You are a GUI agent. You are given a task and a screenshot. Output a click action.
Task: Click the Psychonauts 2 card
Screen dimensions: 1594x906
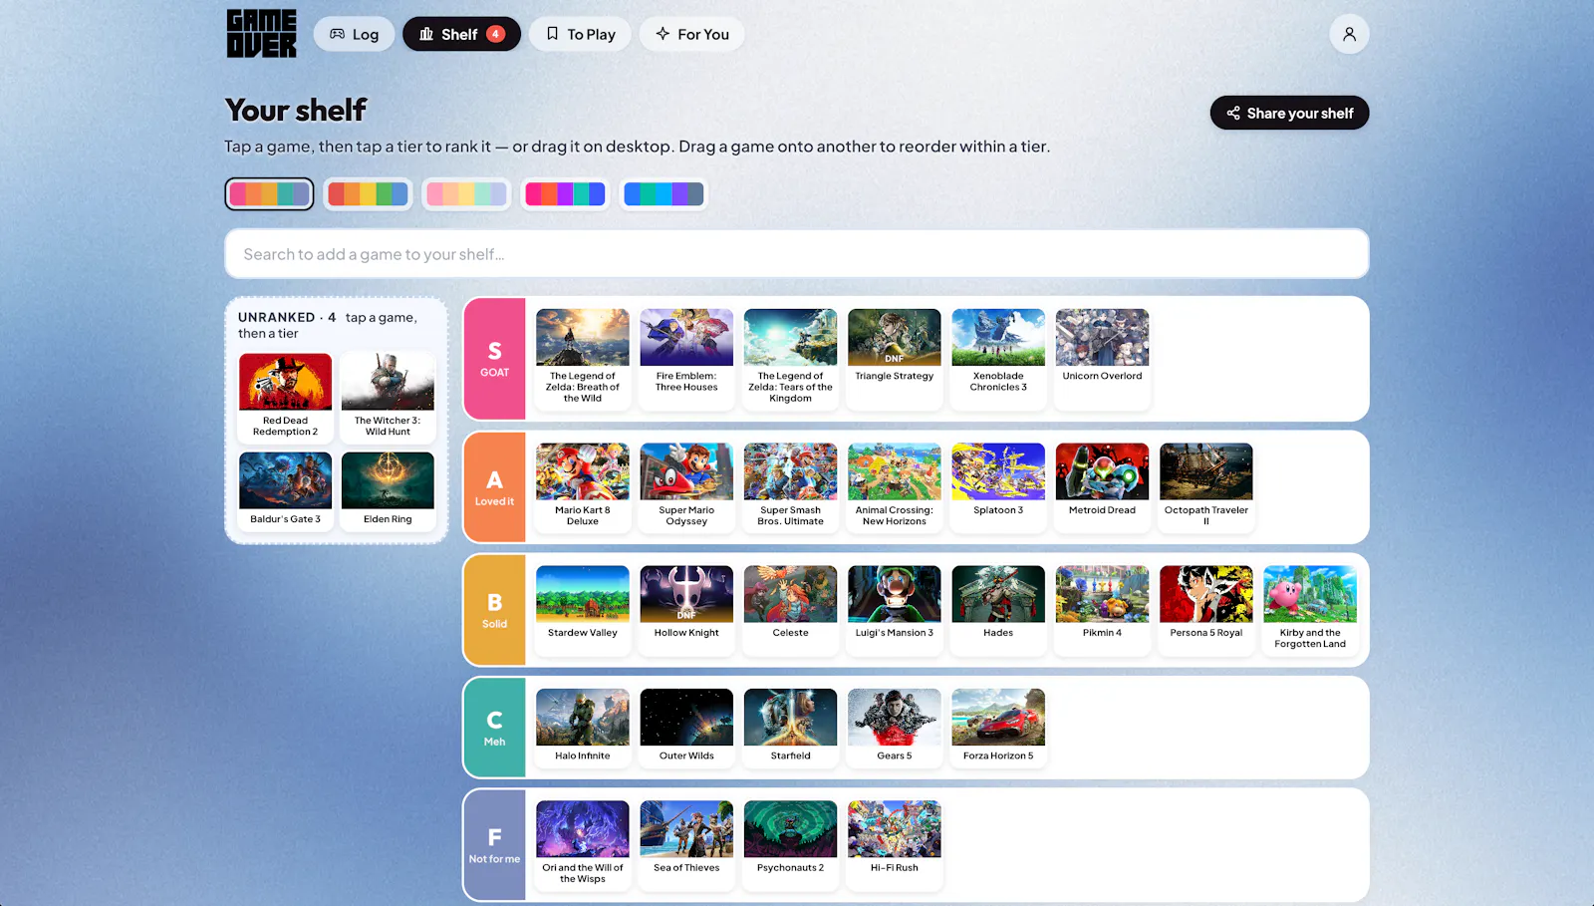pos(790,845)
